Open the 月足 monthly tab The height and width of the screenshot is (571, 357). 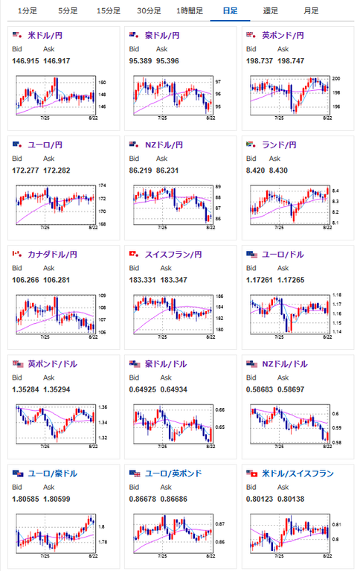(x=311, y=11)
